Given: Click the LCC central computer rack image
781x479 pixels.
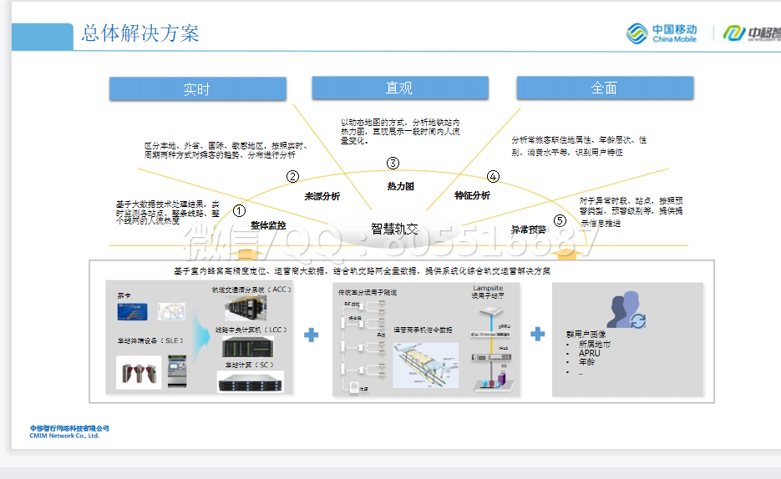Looking at the screenshot, I should point(247,347).
